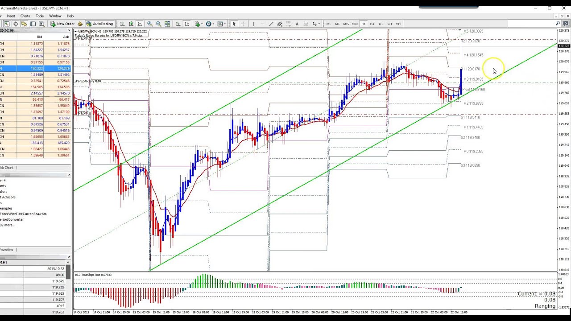Toggle the Terminal panel icon
The image size is (571, 321).
[x=33, y=24]
